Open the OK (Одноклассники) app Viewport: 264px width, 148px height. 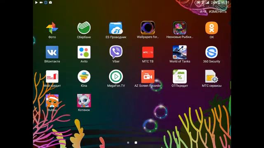212,28
